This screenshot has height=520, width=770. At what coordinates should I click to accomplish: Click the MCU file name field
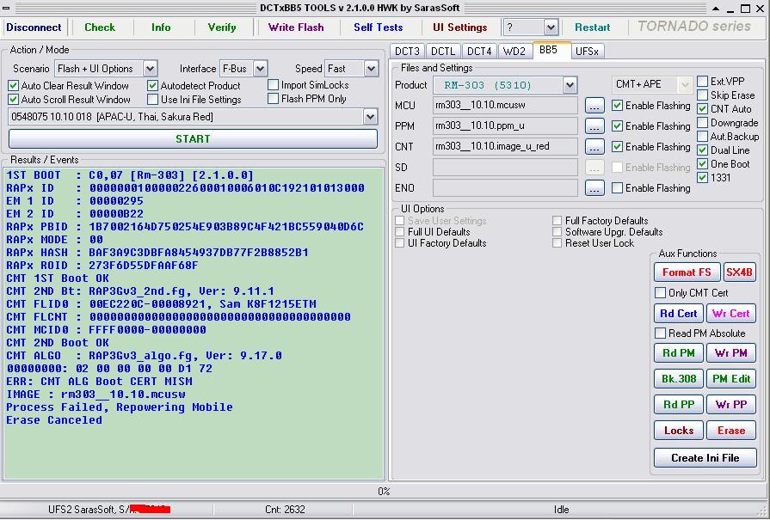pyautogui.click(x=505, y=106)
